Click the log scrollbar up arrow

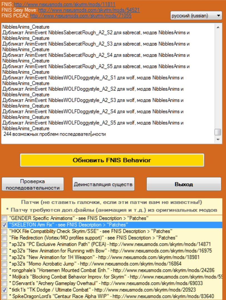pos(218,27)
